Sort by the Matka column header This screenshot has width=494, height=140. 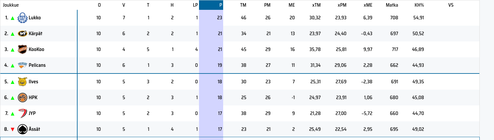click(x=392, y=5)
